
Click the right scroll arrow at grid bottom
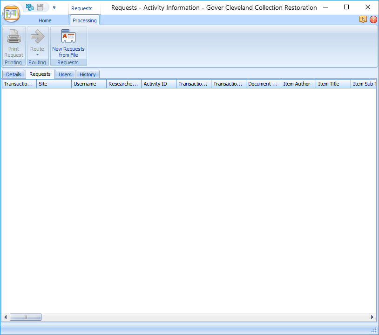pos(372,317)
